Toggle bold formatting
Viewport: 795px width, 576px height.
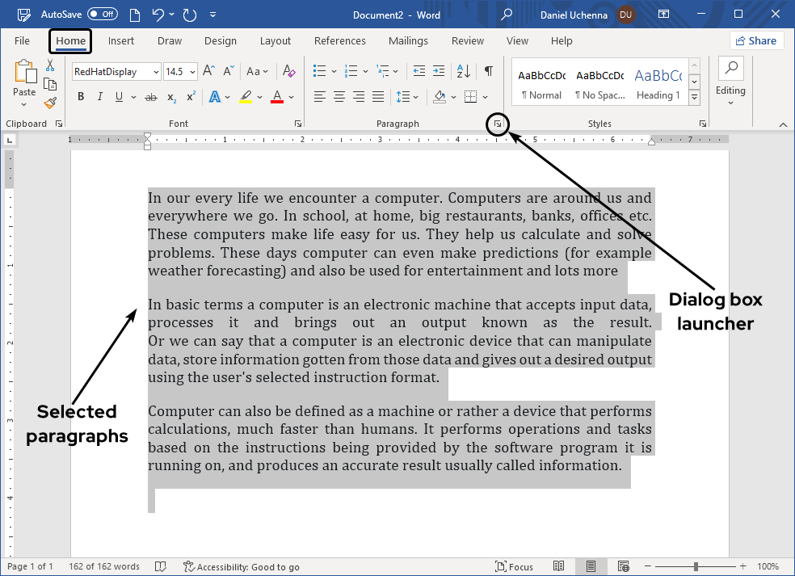81,97
